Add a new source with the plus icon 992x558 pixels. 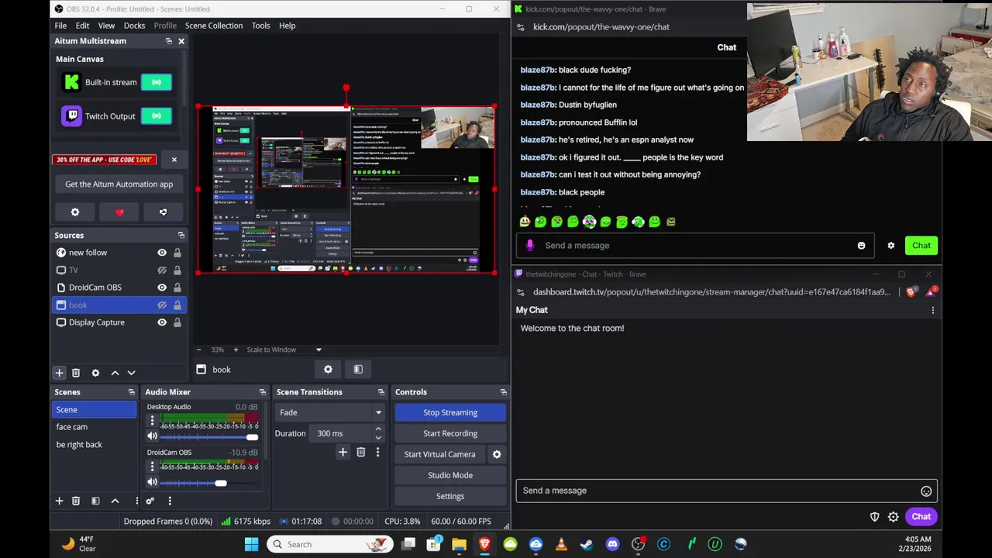click(59, 373)
